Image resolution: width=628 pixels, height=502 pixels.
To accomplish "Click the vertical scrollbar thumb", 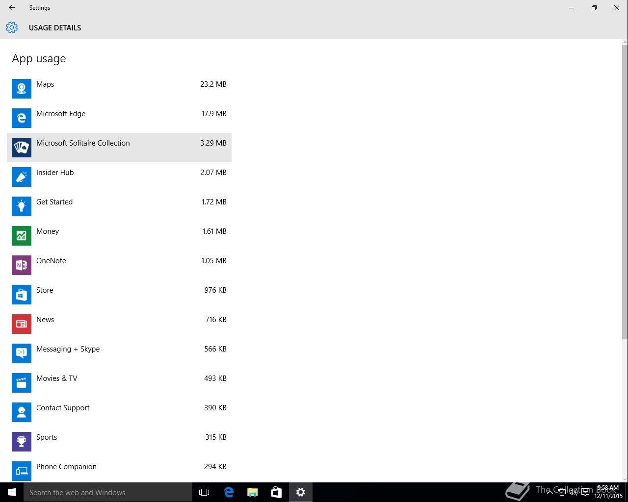I will 625,192.
